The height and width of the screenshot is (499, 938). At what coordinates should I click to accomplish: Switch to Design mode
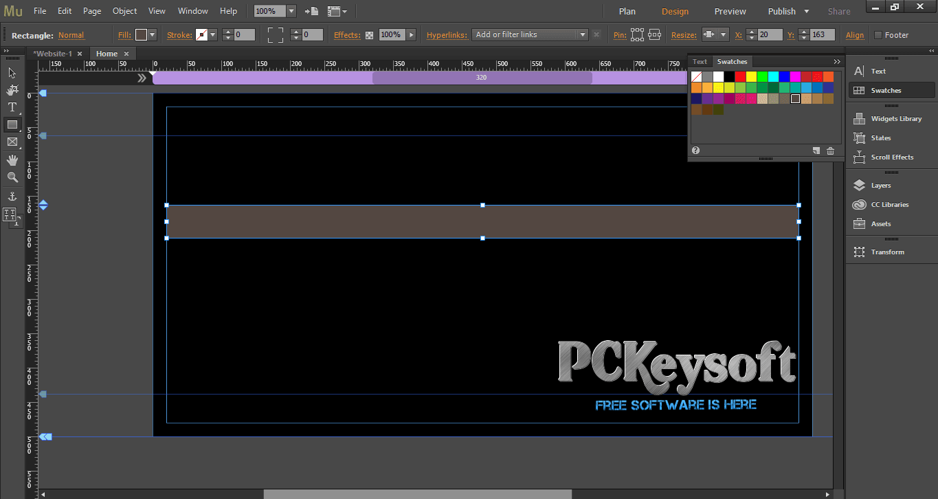coord(675,11)
